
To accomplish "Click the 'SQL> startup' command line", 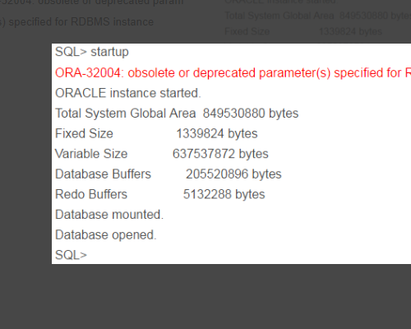I will [x=92, y=52].
